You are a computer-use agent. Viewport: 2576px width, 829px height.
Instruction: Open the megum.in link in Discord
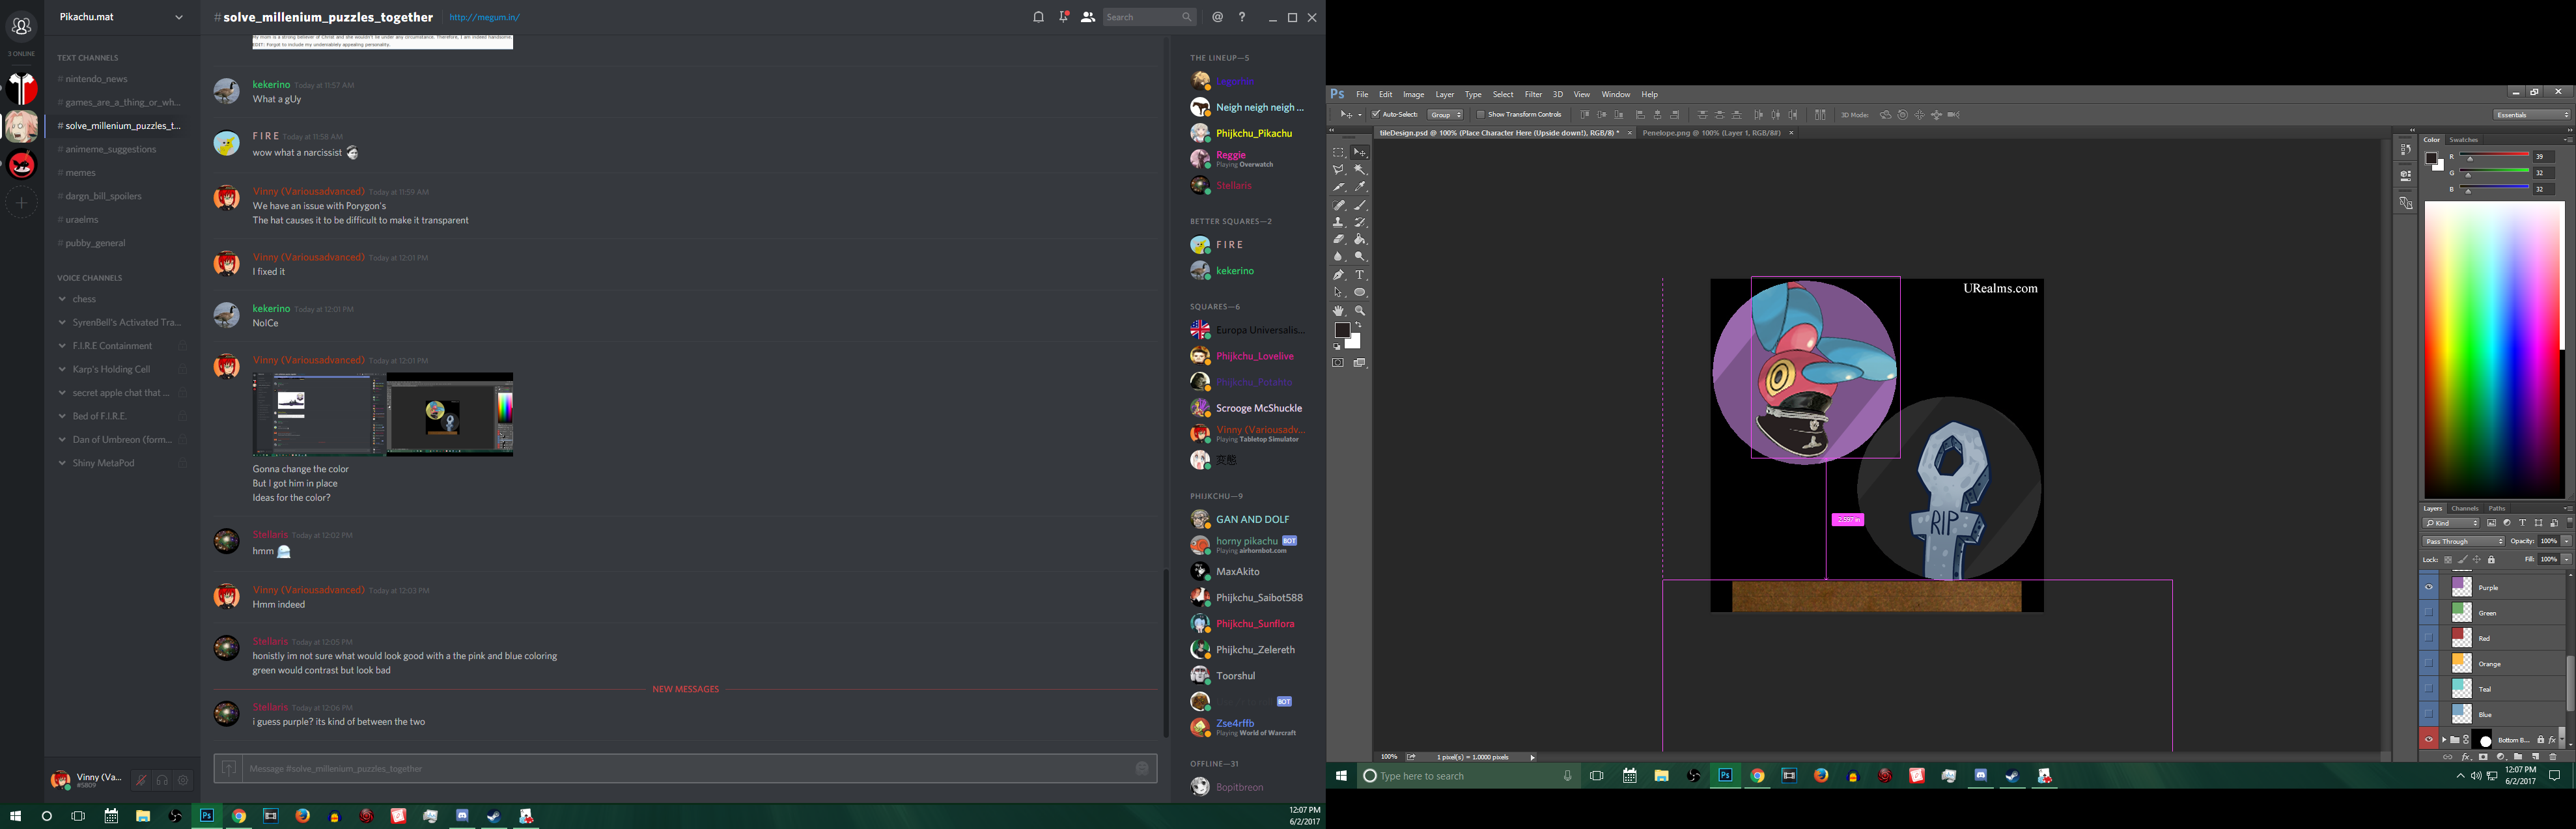point(484,17)
